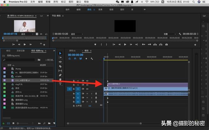The width and height of the screenshot is (209, 130).
Task: Open project panel menu beside 项目: 视频vlog
Action: [x=46, y=51]
